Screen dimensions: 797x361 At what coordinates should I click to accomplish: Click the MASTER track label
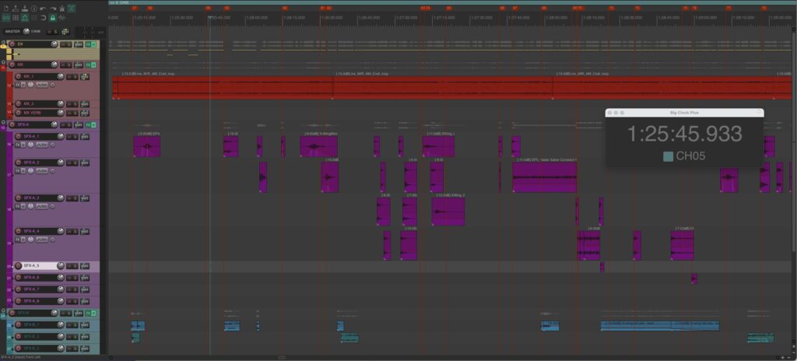[13, 31]
